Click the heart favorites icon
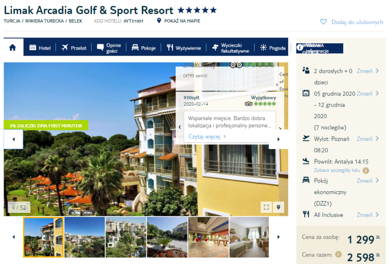The image size is (389, 264). coord(323,22)
